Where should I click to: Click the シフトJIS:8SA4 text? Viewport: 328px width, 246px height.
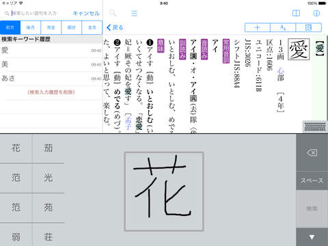(236, 64)
